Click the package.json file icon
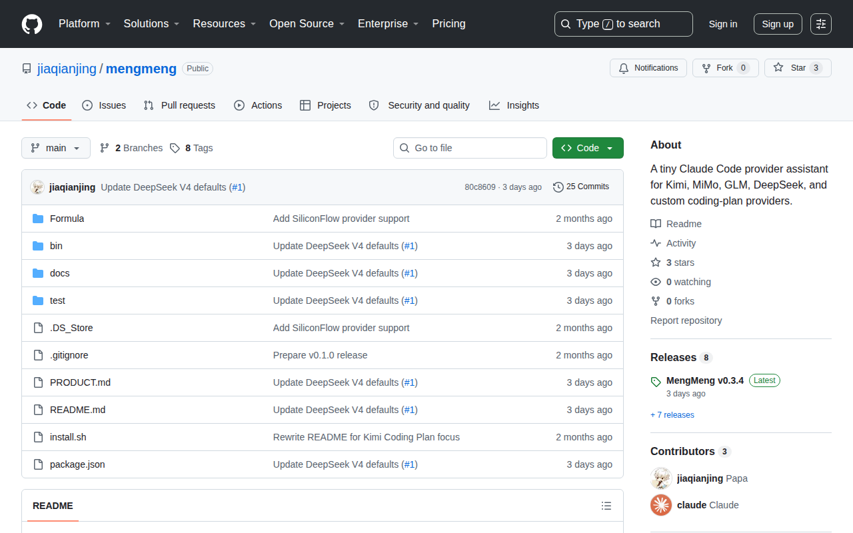This screenshot has height=533, width=853. coord(38,464)
